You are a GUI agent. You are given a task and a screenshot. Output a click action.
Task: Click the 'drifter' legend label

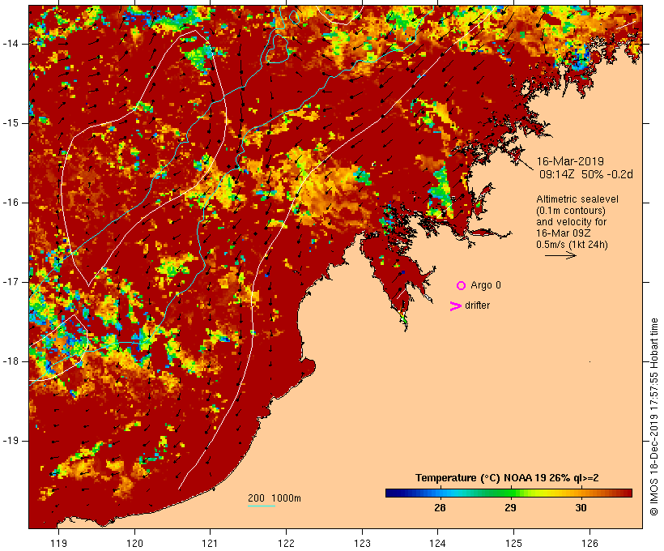click(x=477, y=305)
